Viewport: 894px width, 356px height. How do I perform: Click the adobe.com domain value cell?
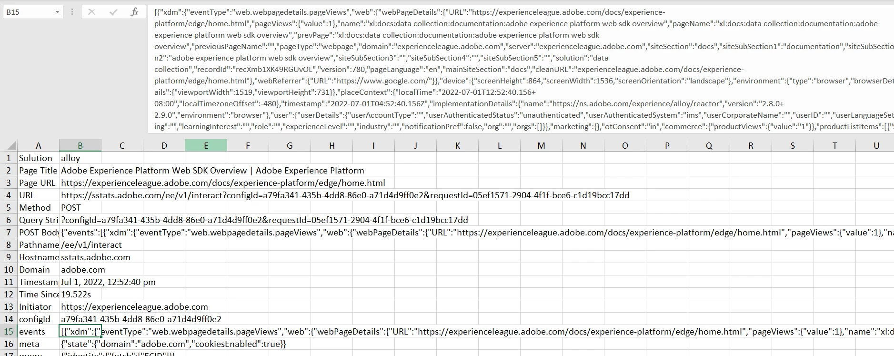(83, 269)
